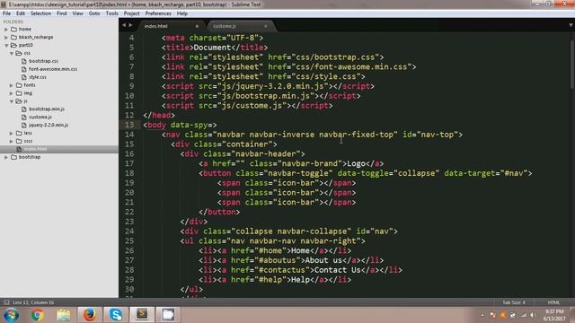Expand the less folder arrow
Viewport: 575px width, 323px height.
click(12, 133)
